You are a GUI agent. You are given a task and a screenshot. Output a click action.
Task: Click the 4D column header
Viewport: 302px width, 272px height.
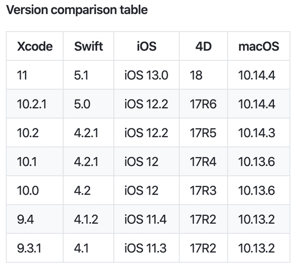coord(204,46)
